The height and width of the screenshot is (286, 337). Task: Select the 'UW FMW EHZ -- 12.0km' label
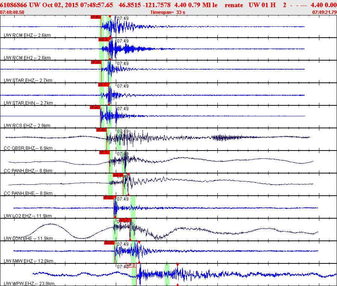coord(29,261)
